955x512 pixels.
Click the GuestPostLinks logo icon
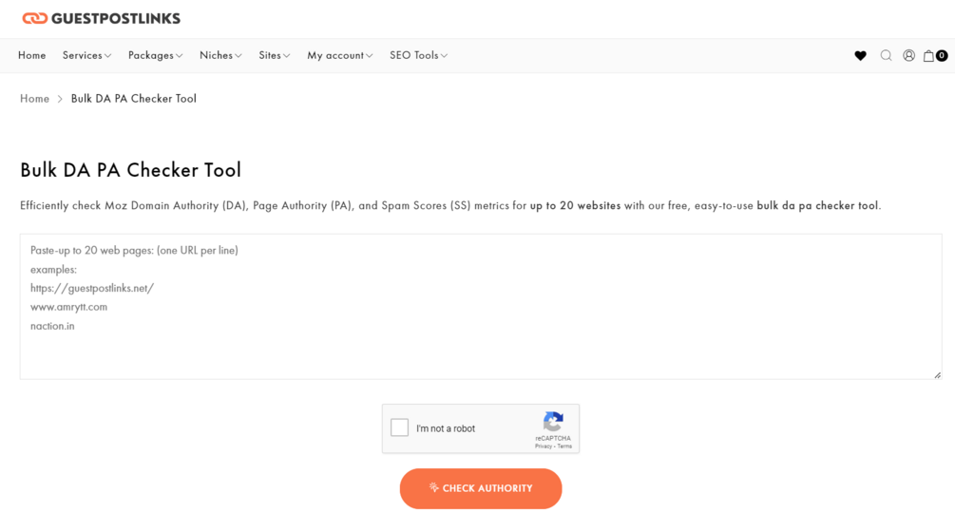[35, 18]
